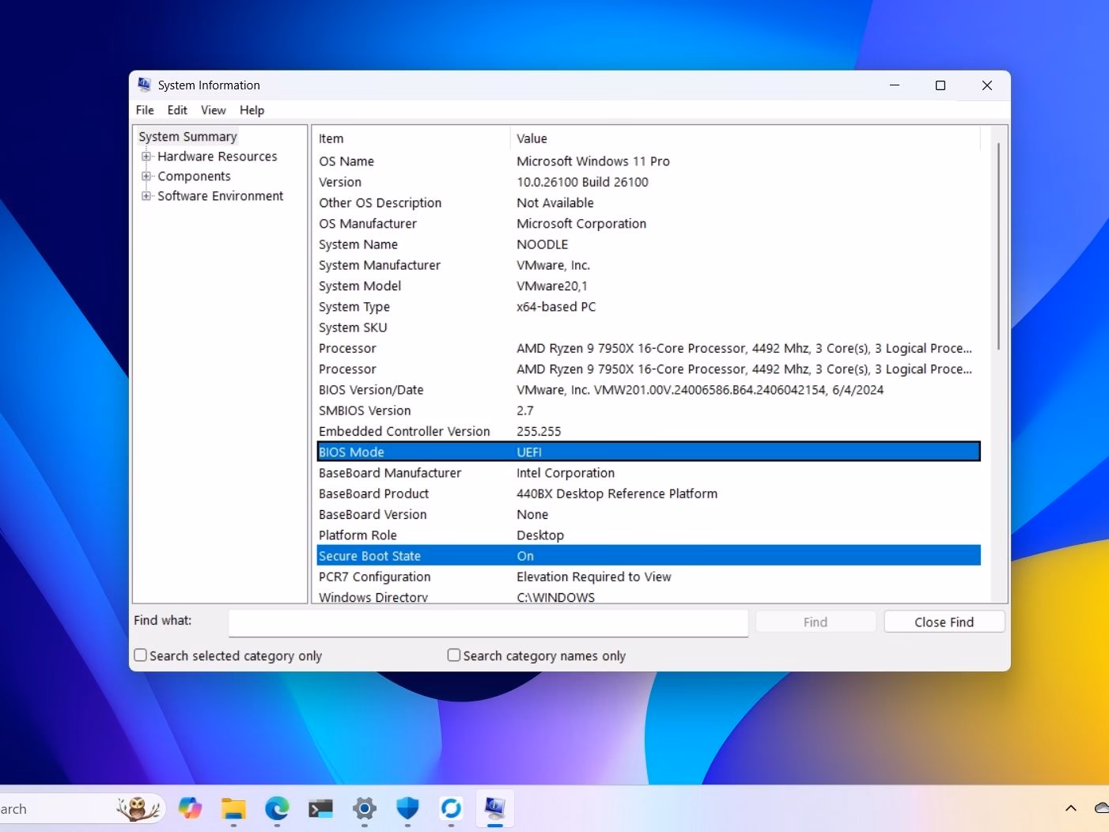The width and height of the screenshot is (1109, 832).
Task: Select OS Manufacturer row
Action: pyautogui.click(x=649, y=224)
